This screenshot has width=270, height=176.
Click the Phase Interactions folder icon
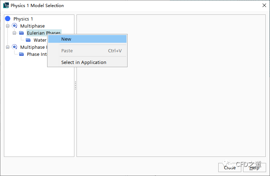click(21, 54)
